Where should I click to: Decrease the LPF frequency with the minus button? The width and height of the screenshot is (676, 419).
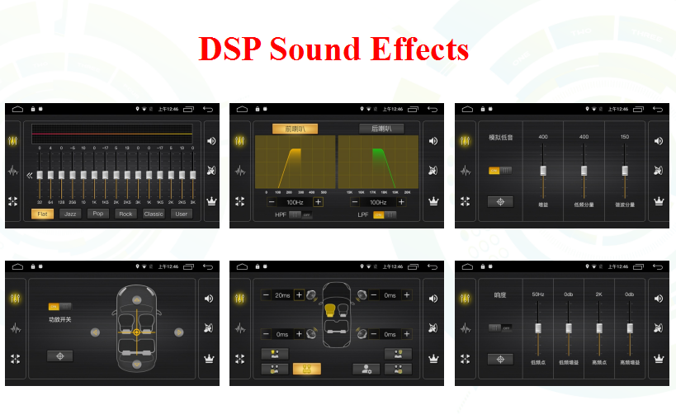pyautogui.click(x=355, y=202)
